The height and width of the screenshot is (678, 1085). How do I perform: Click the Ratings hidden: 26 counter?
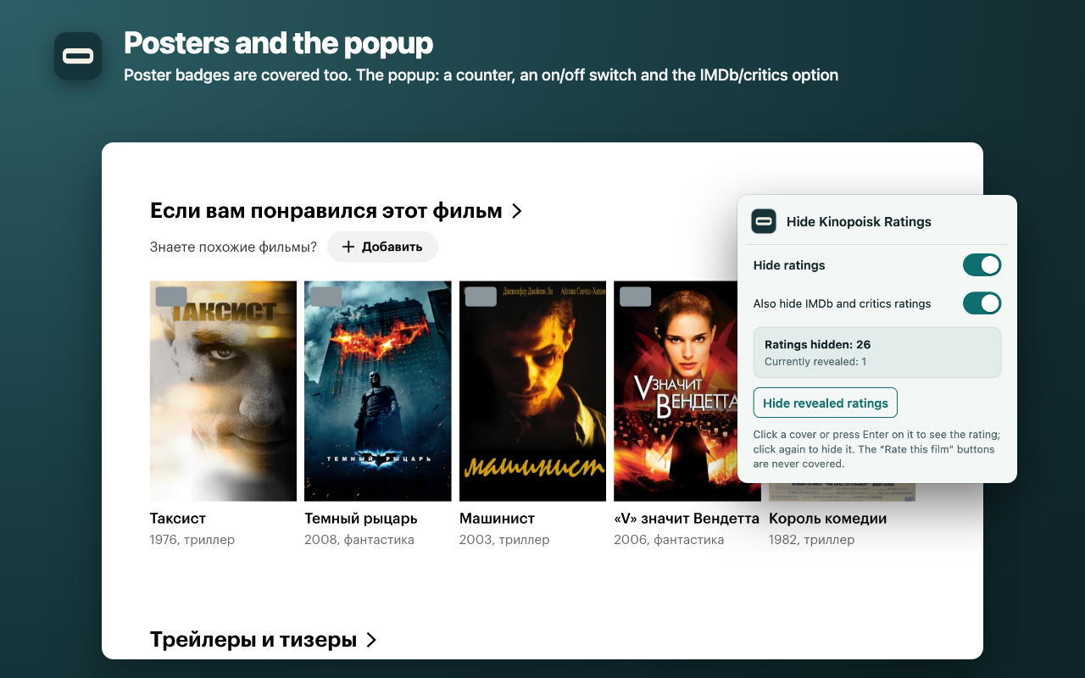818,344
